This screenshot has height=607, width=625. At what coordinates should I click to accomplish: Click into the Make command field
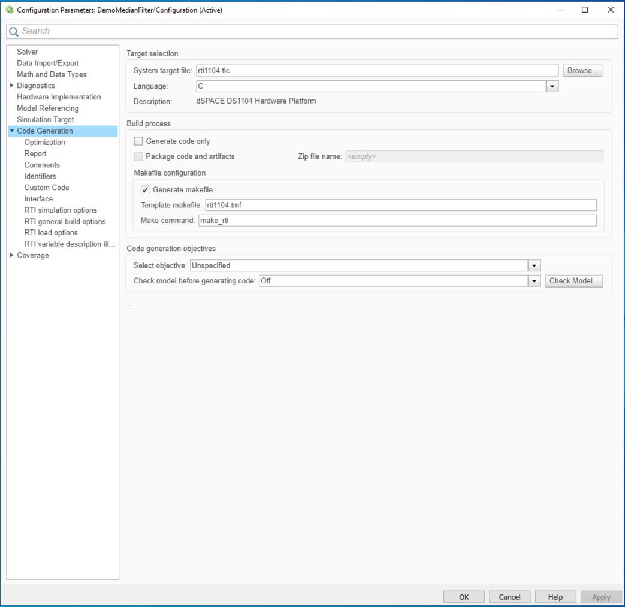[x=397, y=221]
